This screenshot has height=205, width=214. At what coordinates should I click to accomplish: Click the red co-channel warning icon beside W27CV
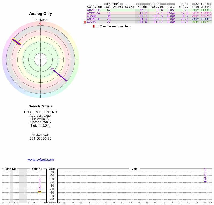pyautogui.click(x=85, y=22)
